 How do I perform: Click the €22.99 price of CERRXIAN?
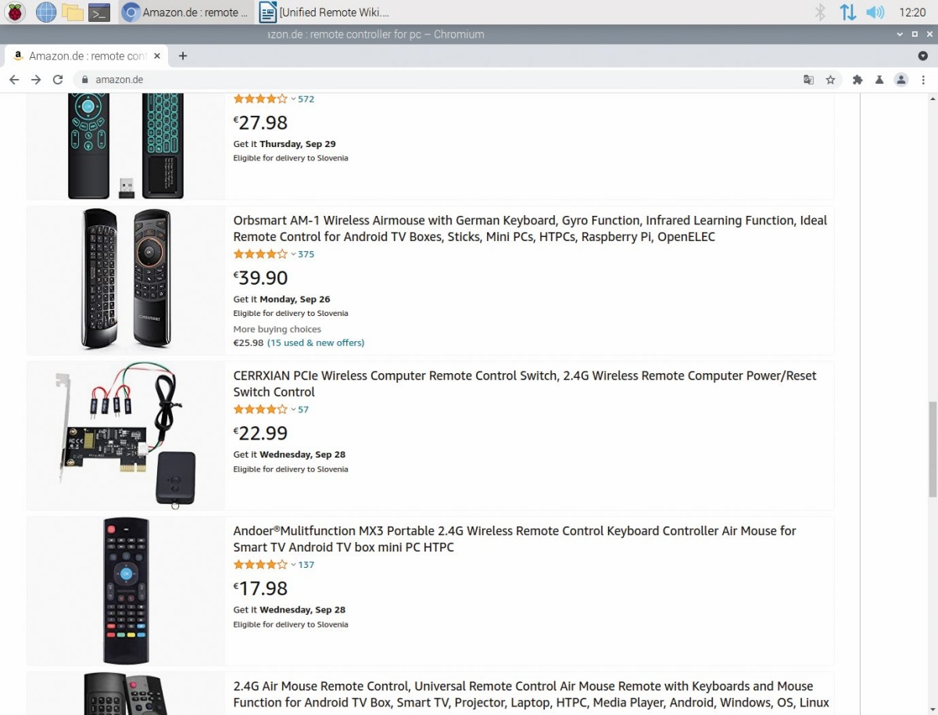pos(260,433)
